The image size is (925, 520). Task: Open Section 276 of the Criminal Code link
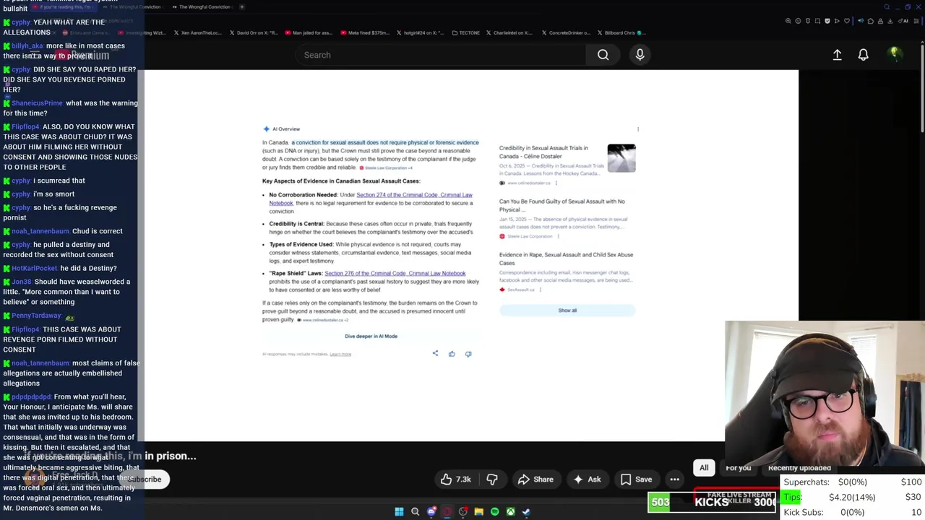(x=395, y=274)
